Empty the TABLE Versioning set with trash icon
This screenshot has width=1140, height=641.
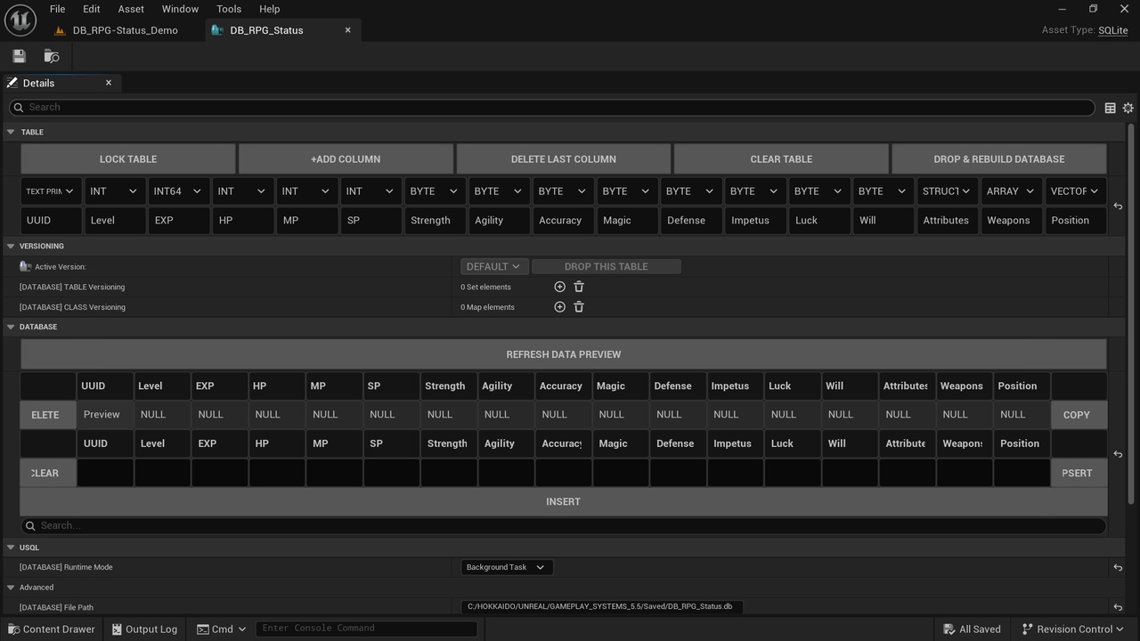pyautogui.click(x=579, y=287)
